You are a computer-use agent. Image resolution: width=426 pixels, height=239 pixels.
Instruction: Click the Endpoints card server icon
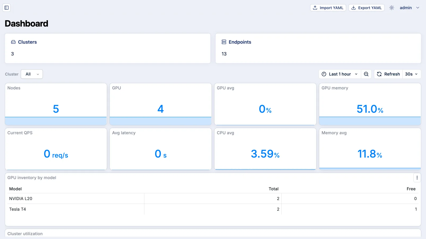pyautogui.click(x=224, y=42)
